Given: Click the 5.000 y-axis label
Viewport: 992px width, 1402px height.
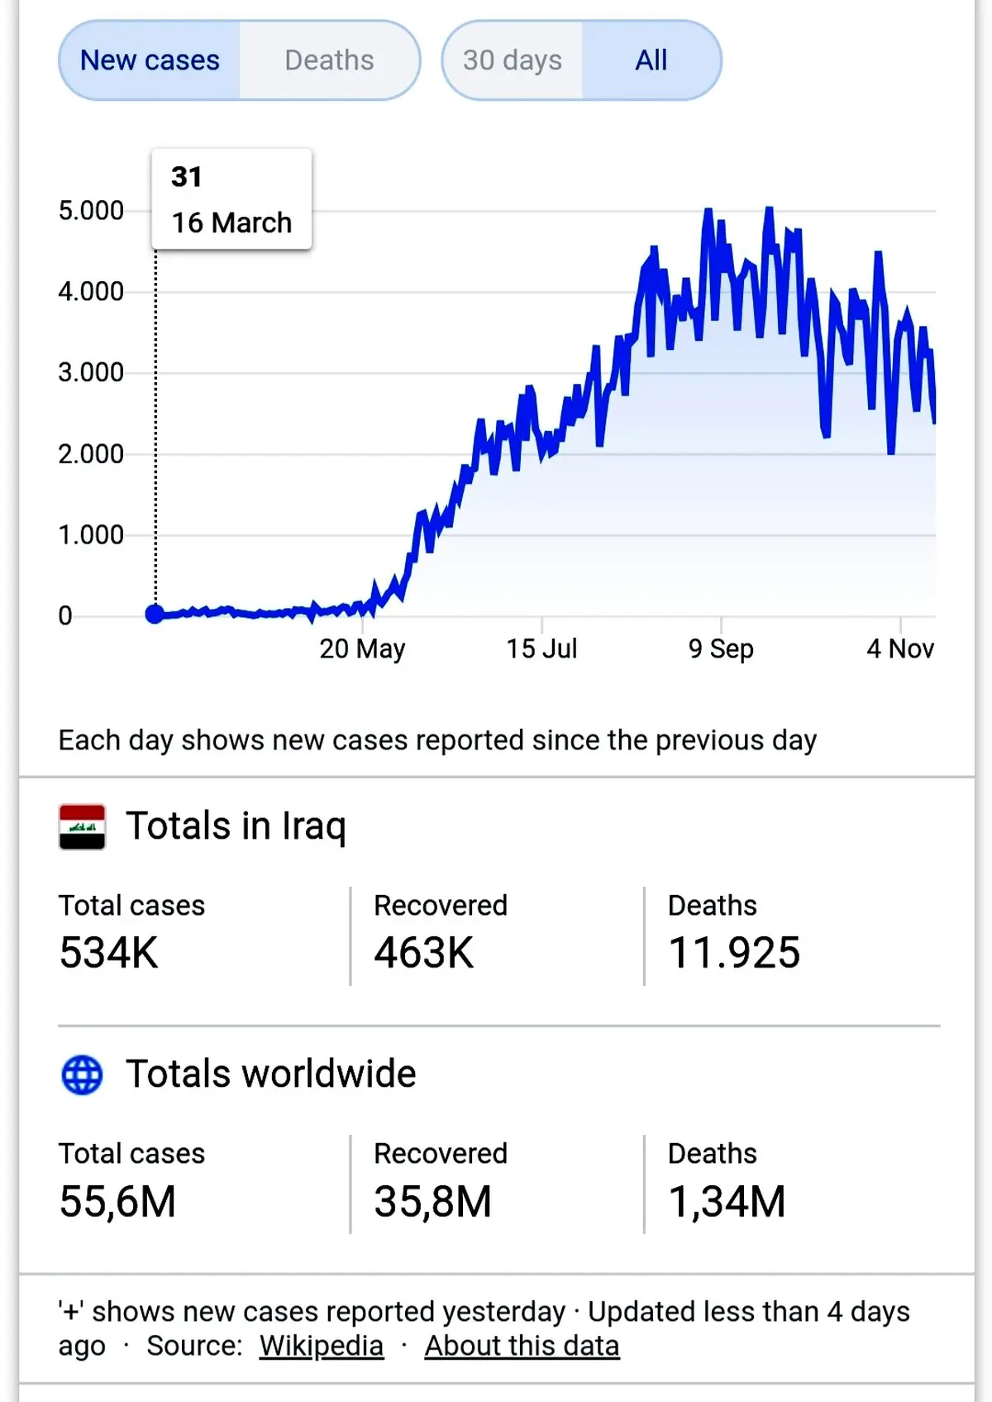Looking at the screenshot, I should (x=91, y=210).
